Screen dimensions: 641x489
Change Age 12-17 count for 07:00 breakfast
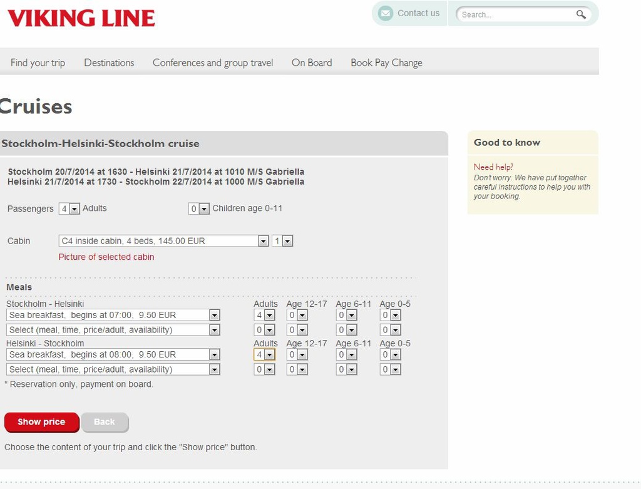(x=297, y=315)
